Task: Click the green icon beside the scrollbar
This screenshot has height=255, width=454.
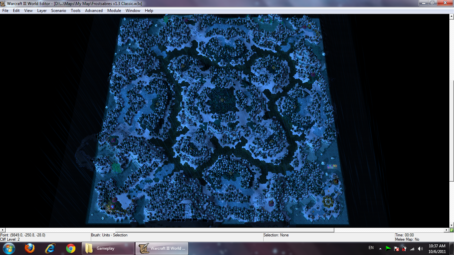Action: 451,230
